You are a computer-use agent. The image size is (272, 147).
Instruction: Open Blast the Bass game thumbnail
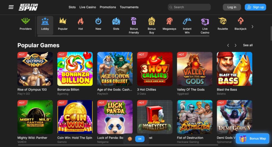[235, 69]
